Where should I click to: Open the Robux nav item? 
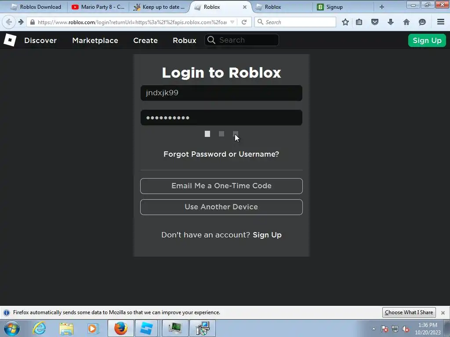coord(185,40)
